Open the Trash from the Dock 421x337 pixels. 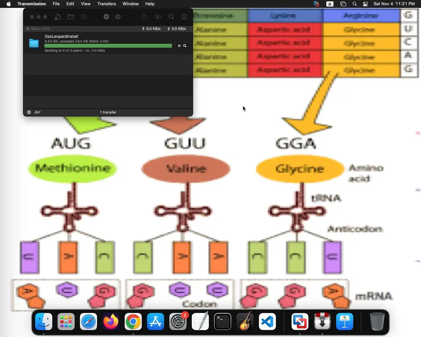coord(377,322)
